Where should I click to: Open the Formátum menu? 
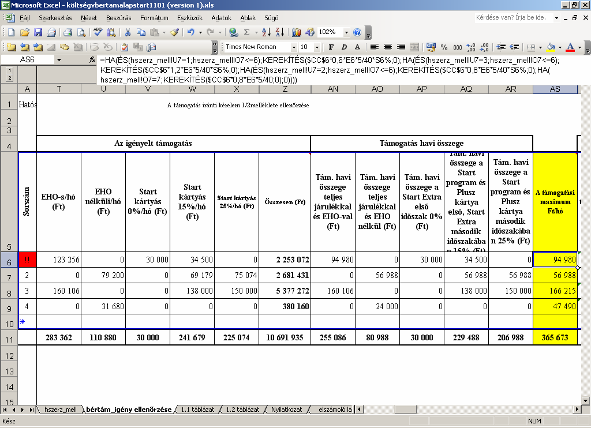154,18
